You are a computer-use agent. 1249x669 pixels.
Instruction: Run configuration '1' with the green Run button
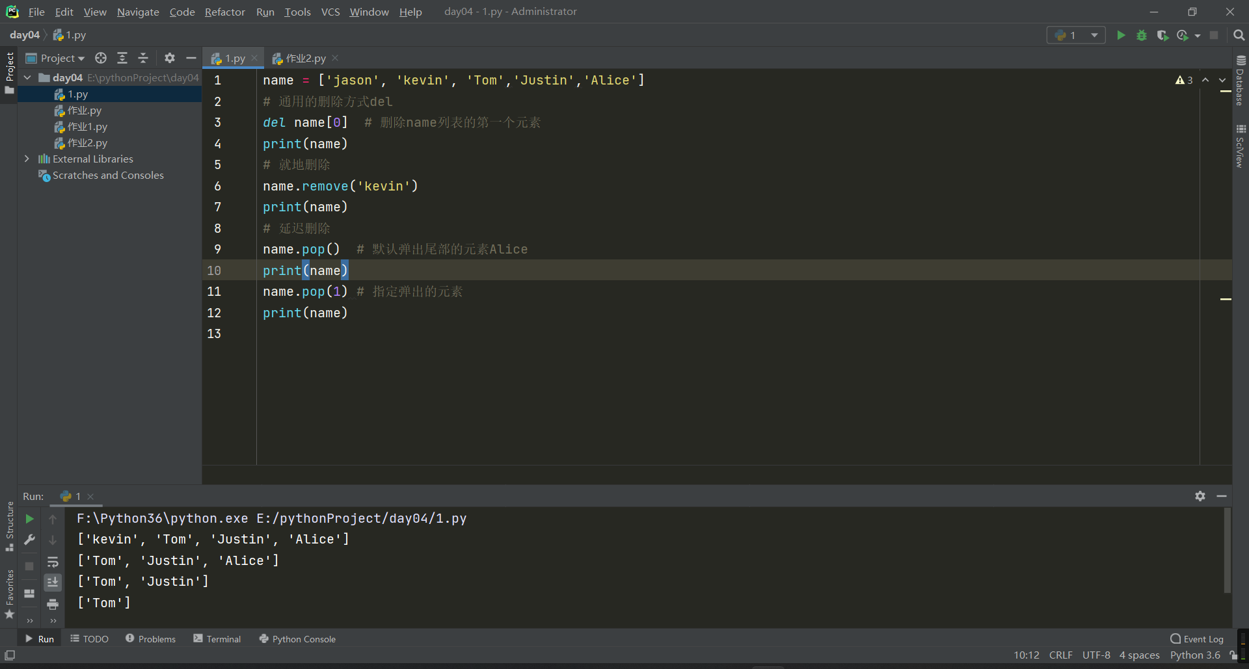tap(1121, 35)
